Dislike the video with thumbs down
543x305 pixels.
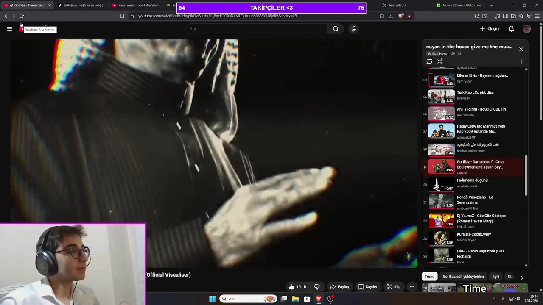coord(317,287)
